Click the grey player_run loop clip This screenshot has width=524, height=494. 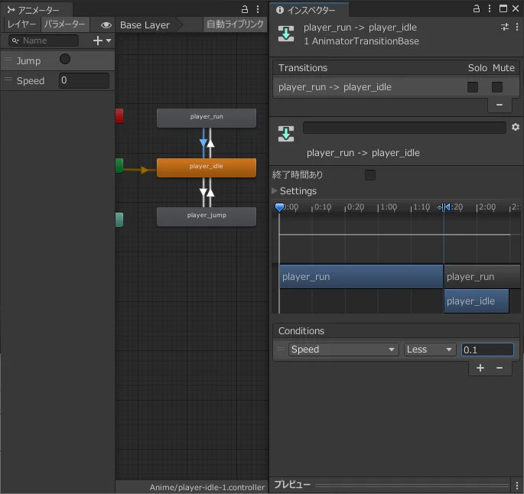[x=482, y=277]
